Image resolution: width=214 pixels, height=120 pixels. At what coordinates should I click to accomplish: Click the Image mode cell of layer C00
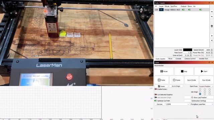pyautogui.click(x=167, y=10)
